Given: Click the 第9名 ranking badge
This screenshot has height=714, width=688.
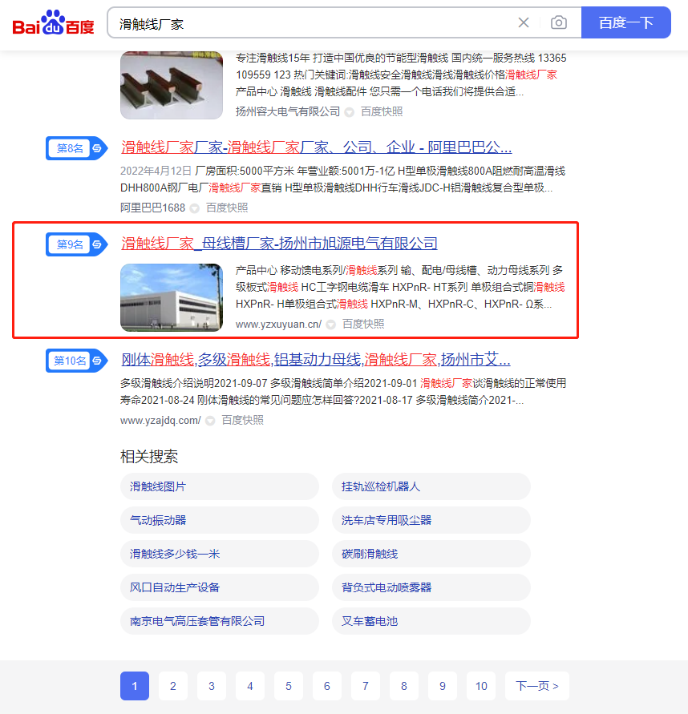Looking at the screenshot, I should click(76, 244).
